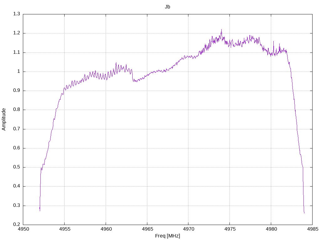This screenshot has height=240, width=321.
Task: Click the 1.3 y-axis tick label
Action: (17, 14)
